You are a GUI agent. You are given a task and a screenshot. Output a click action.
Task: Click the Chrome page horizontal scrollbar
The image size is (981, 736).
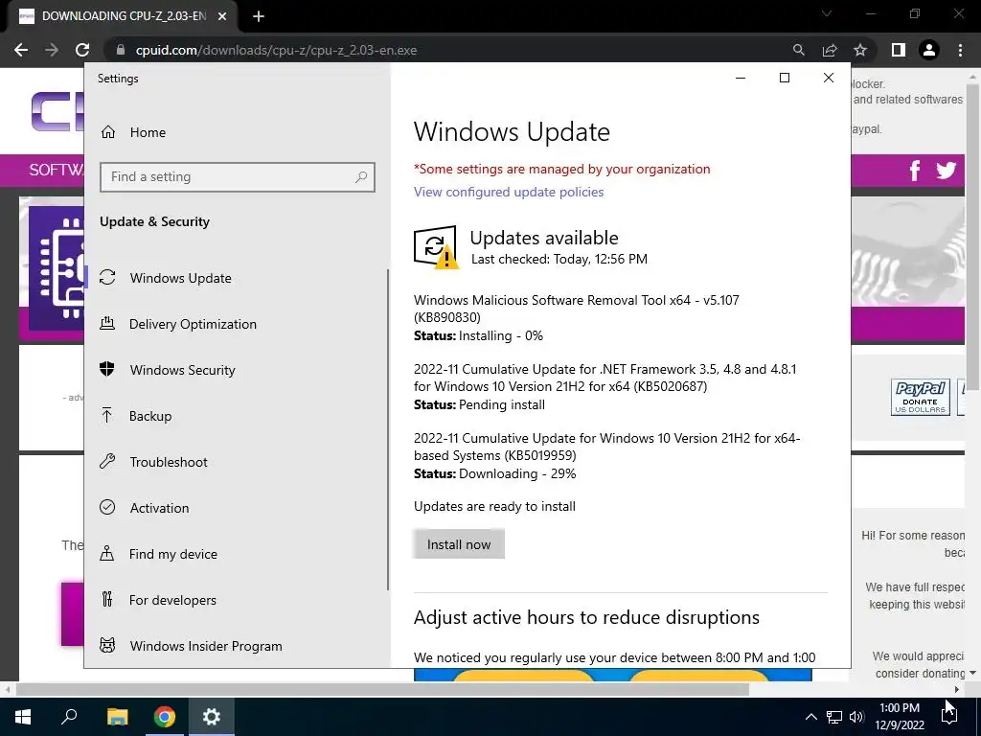(x=383, y=690)
